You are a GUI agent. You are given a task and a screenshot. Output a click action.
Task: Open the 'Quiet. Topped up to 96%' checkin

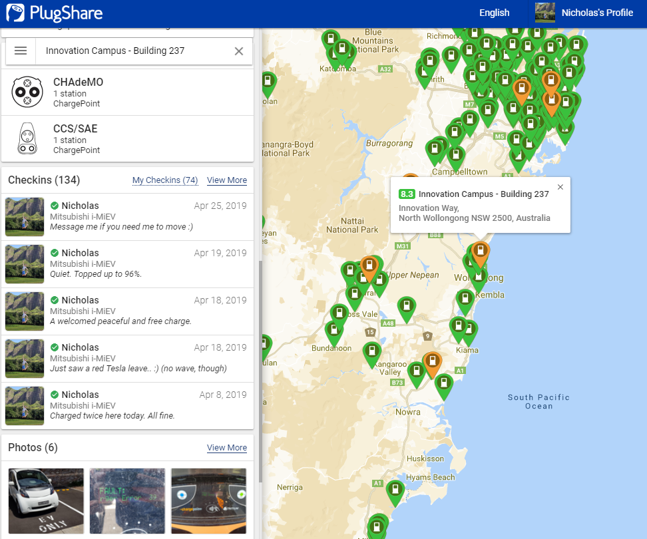point(128,264)
